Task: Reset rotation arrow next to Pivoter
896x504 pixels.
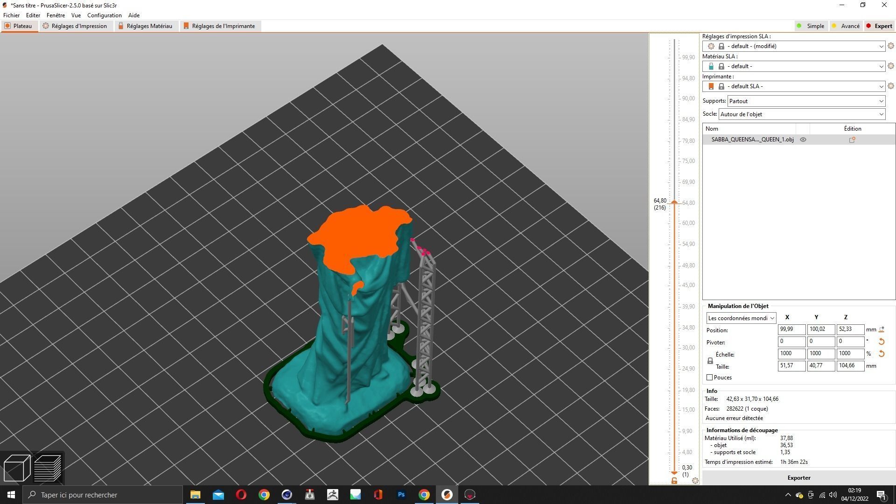Action: pos(882,342)
